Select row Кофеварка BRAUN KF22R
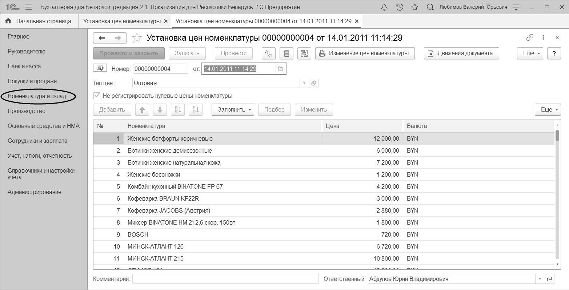 click(x=324, y=199)
